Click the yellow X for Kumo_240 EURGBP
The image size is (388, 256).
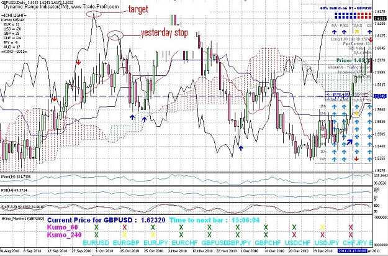coord(125,235)
